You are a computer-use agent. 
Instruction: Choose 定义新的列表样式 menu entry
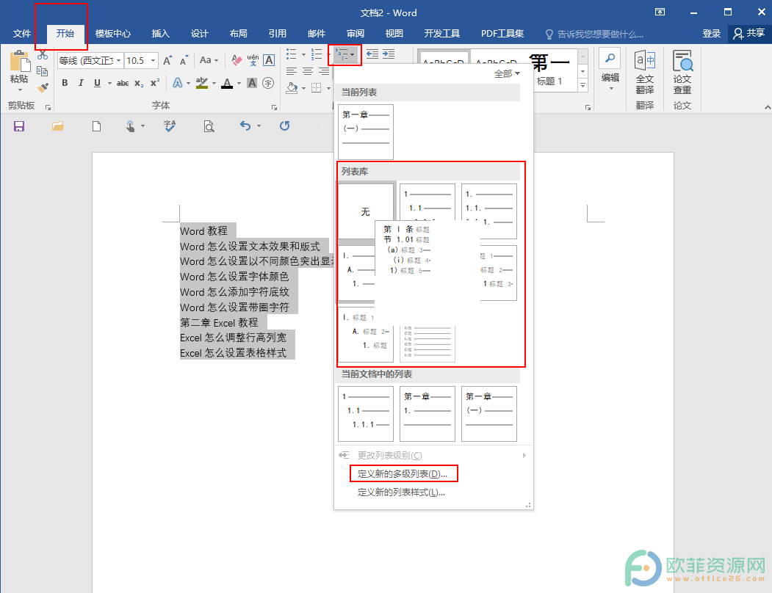pyautogui.click(x=401, y=492)
